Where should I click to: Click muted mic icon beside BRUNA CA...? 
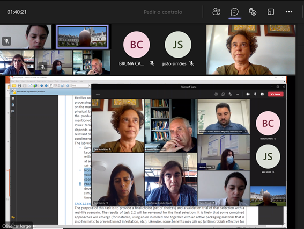click(x=152, y=63)
